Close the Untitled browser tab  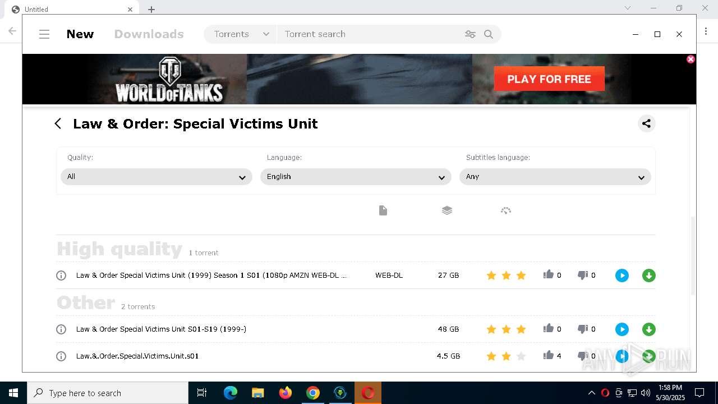130,9
